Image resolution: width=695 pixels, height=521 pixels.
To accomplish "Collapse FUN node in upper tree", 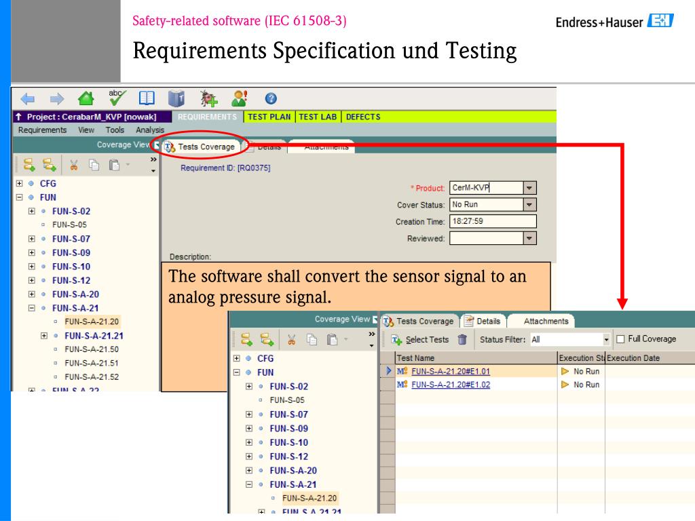I will point(20,197).
